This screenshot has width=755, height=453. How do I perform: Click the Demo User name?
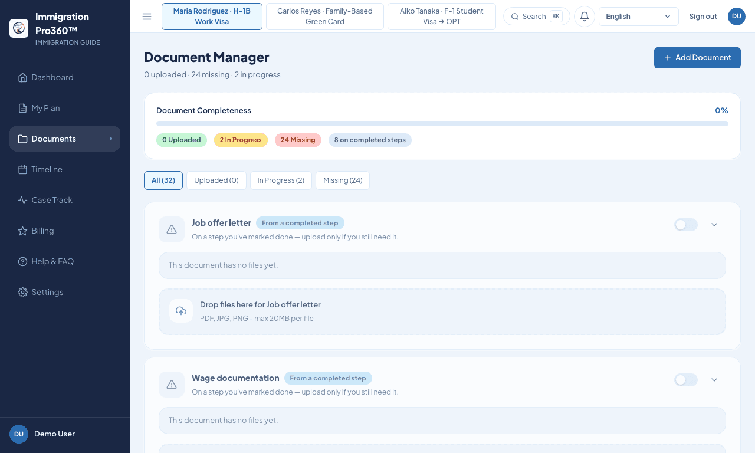click(x=54, y=434)
